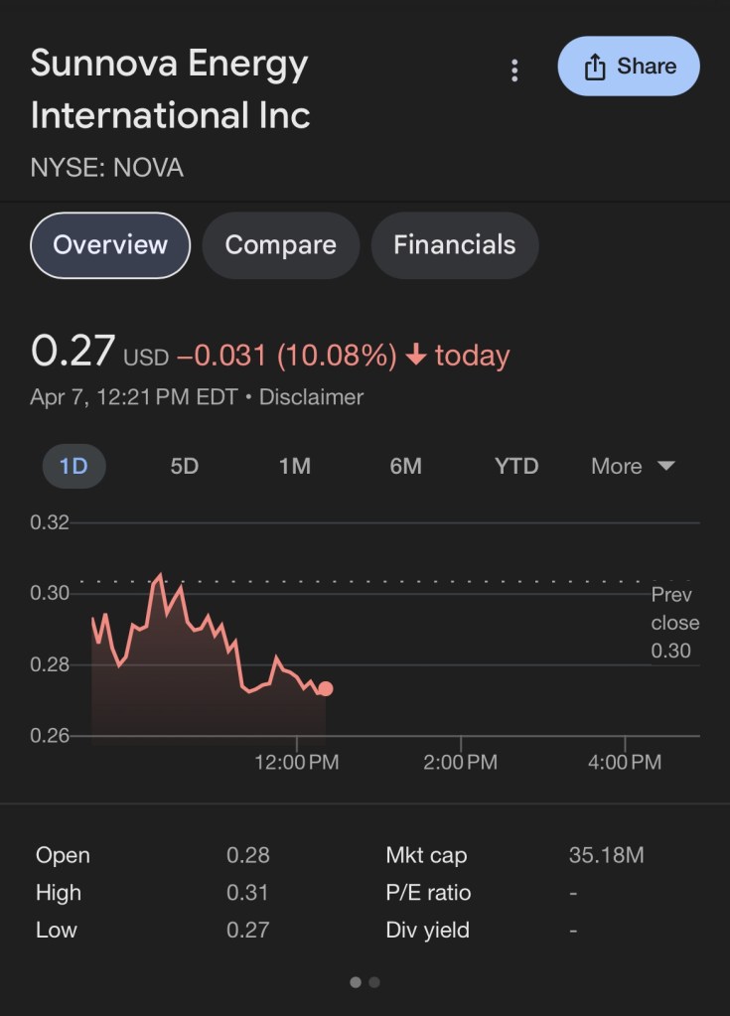
Task: Click the Mkt cap value 35.18M
Action: [x=606, y=855]
